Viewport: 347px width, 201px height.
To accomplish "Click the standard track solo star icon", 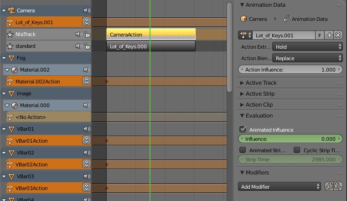I will (10, 46).
